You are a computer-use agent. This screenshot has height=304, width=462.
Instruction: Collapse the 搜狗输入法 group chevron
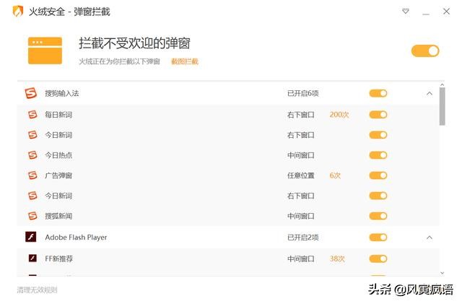(x=430, y=93)
